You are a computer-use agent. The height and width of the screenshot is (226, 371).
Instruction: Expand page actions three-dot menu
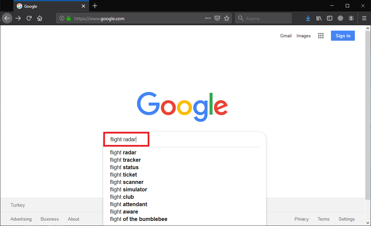point(208,18)
